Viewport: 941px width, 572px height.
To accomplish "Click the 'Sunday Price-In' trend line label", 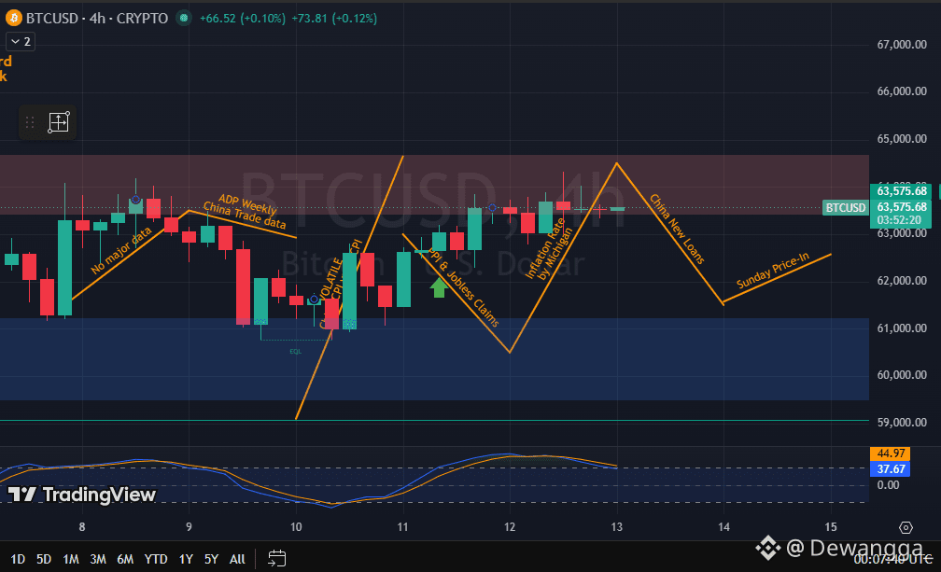I will 773,271.
